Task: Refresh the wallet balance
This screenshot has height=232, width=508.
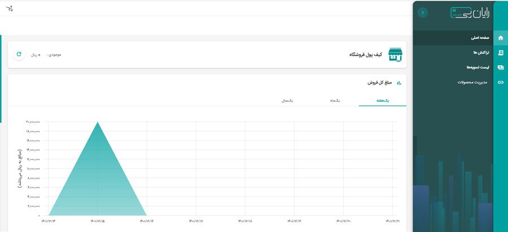Action: (x=19, y=54)
